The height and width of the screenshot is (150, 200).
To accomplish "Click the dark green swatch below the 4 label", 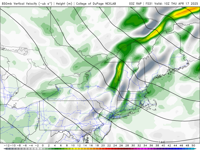I will point(56,149).
